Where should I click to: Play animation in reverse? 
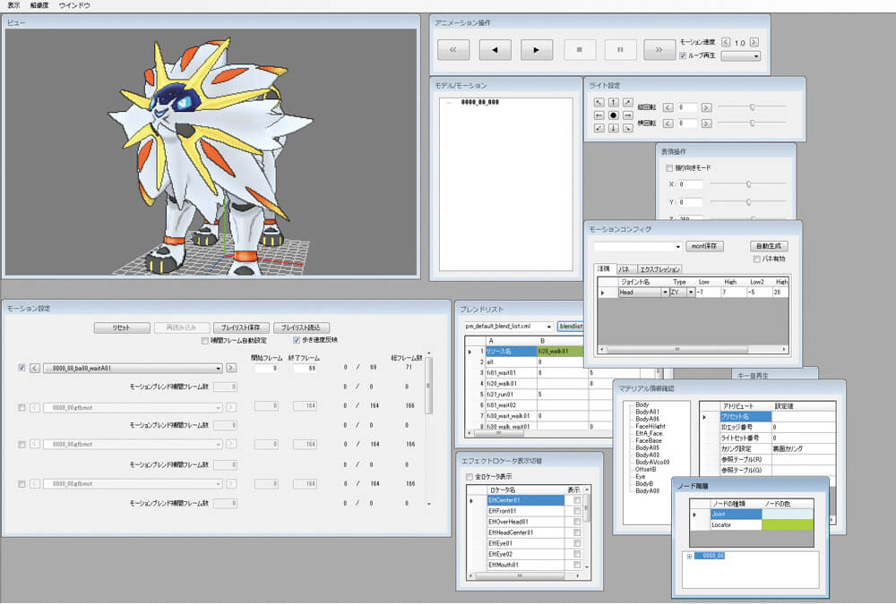(495, 50)
